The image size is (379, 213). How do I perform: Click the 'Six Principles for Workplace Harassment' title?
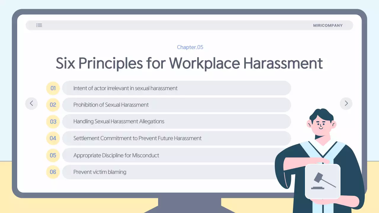click(x=189, y=63)
